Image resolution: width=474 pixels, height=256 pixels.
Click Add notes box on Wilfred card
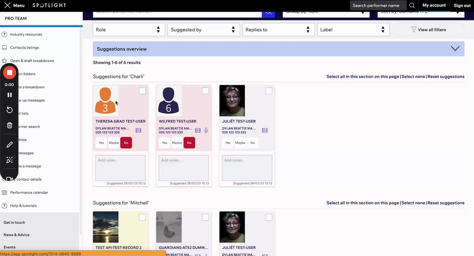pos(184,168)
